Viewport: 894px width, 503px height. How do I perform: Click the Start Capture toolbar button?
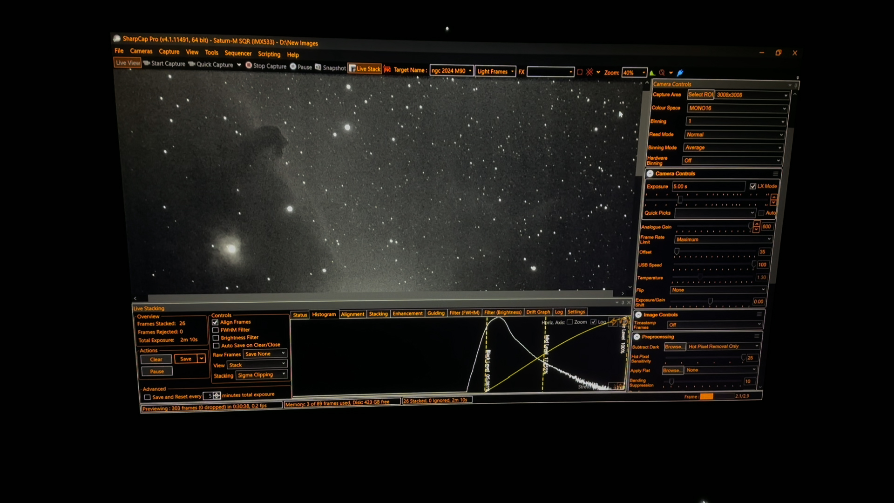click(164, 64)
